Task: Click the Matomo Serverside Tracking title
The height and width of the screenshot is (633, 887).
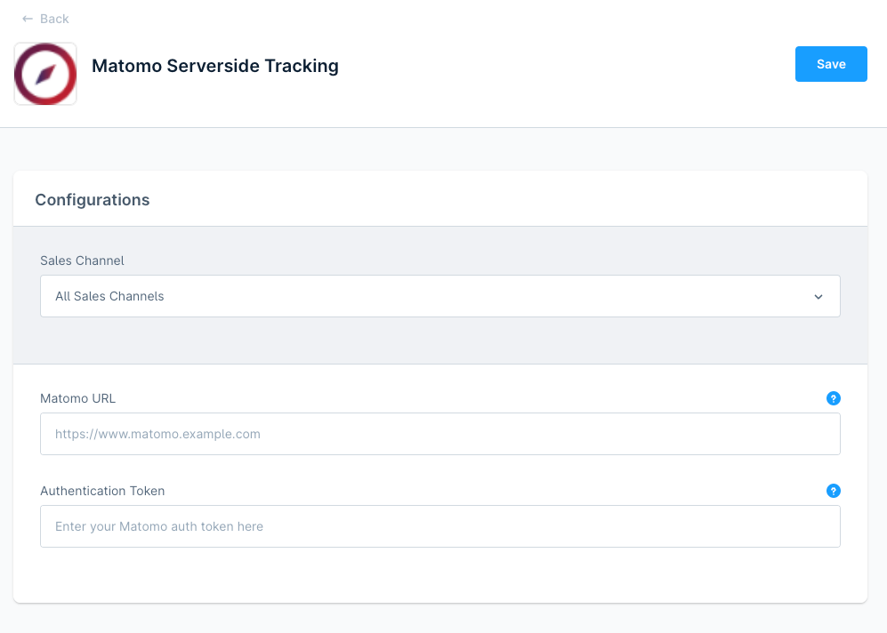Action: click(x=215, y=66)
